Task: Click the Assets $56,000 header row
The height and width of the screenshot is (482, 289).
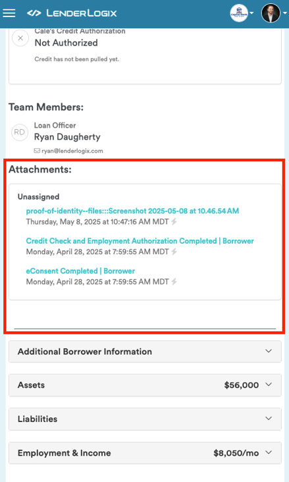Action: click(x=145, y=385)
